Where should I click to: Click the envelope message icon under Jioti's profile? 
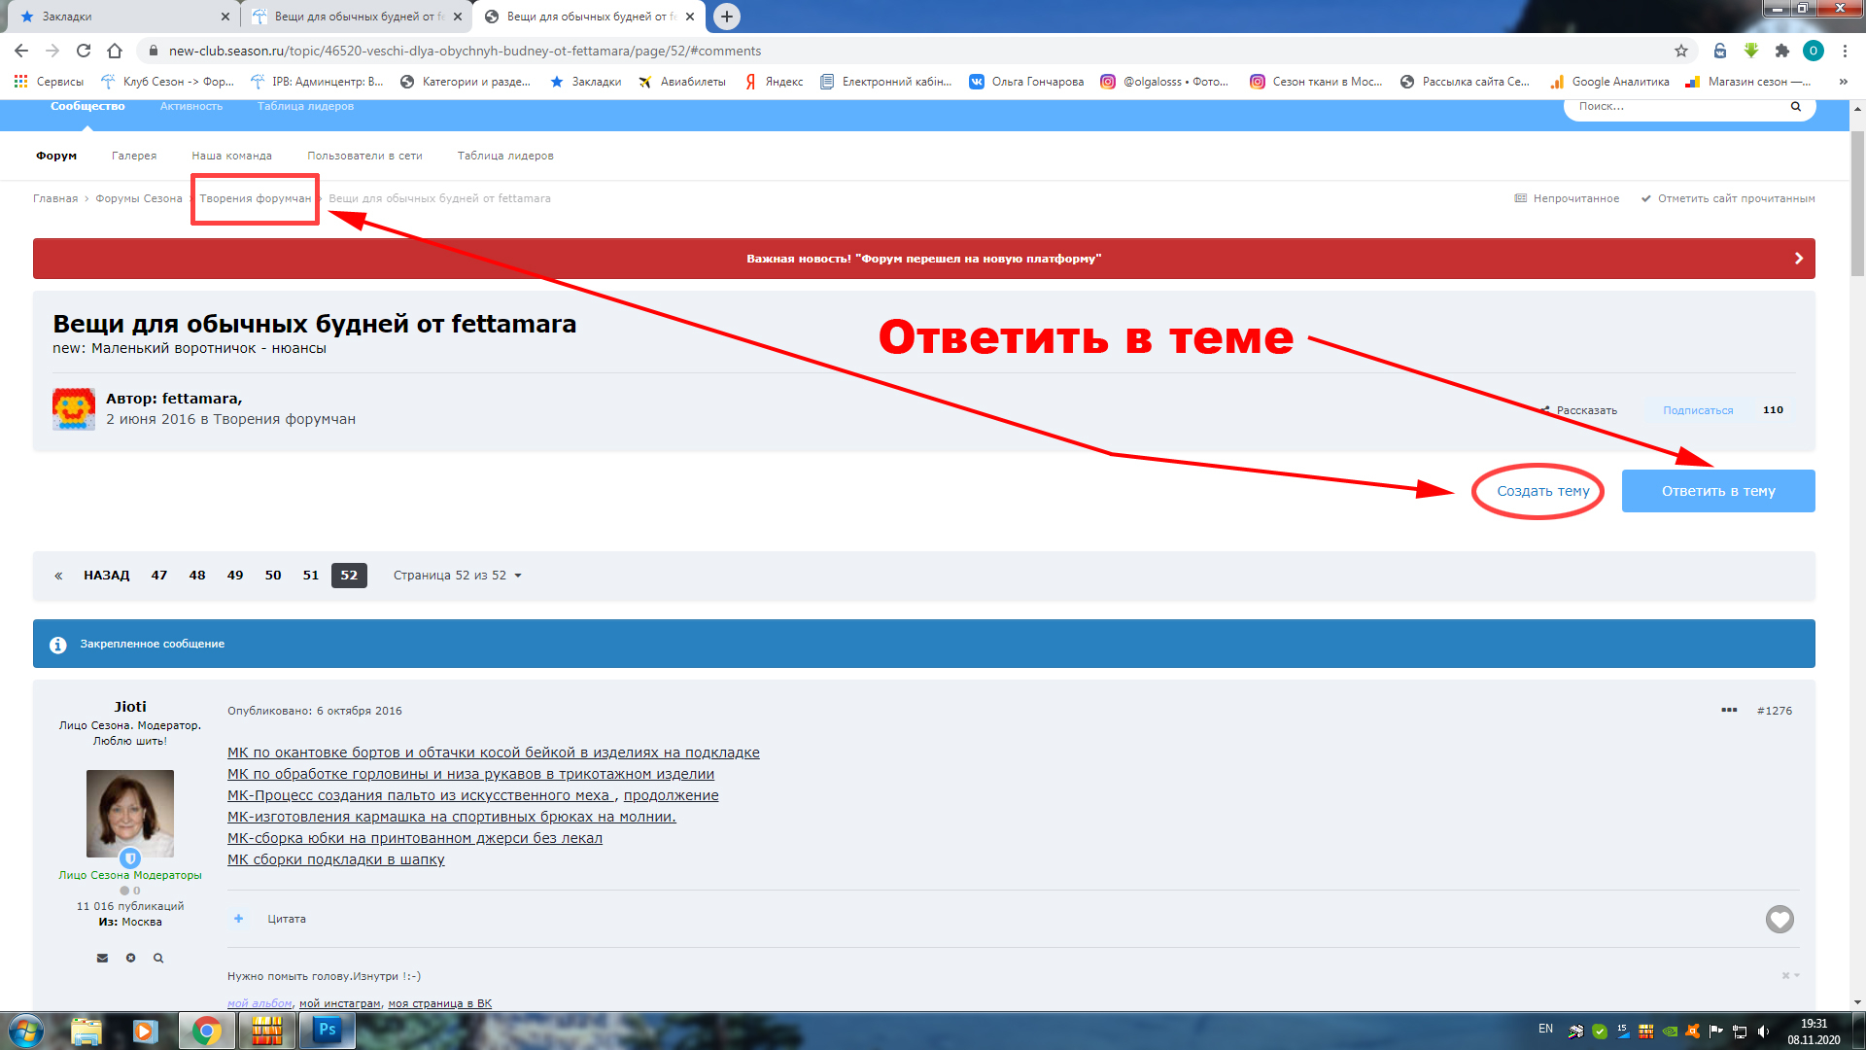click(102, 959)
